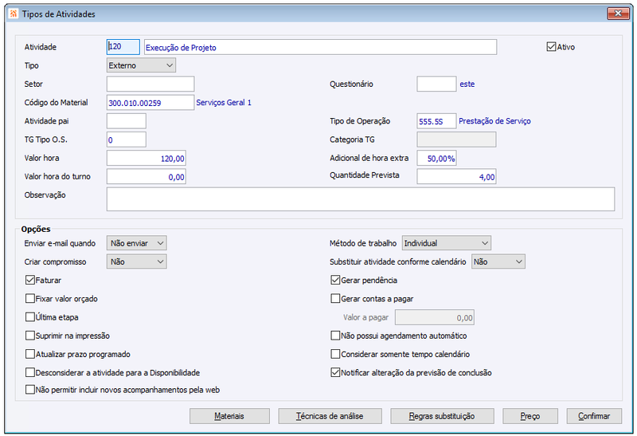Click the Questionário input field
The width and height of the screenshot is (637, 436).
coord(436,84)
